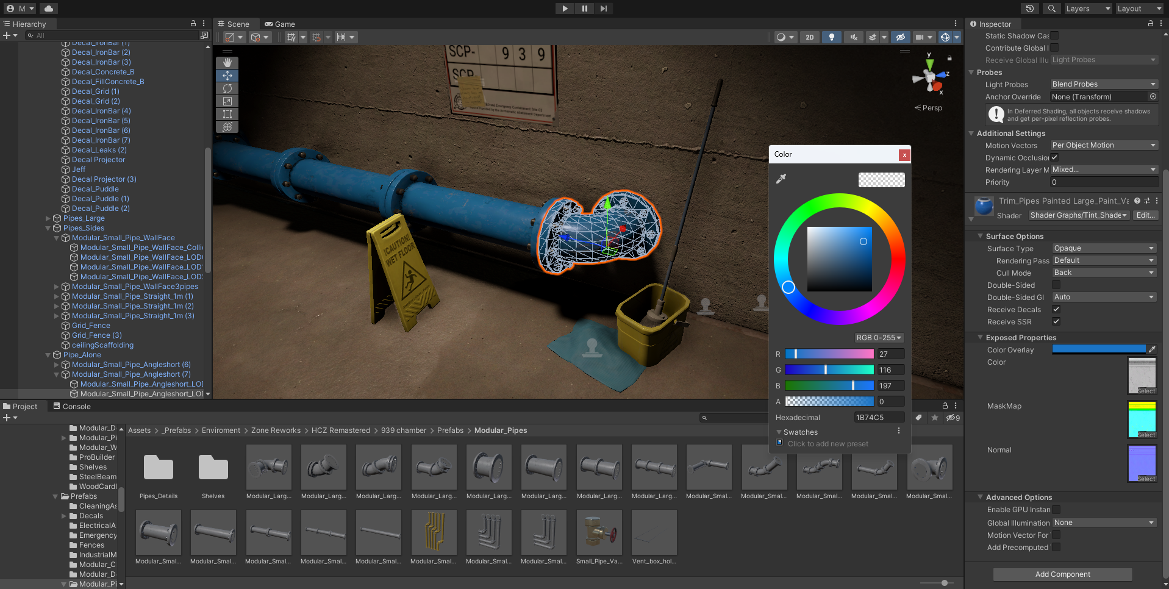Toggle Add Precomputed Velocity checkbox
This screenshot has height=589, width=1169.
[1056, 547]
